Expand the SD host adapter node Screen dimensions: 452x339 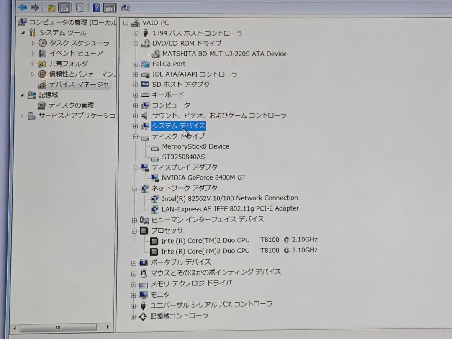pyautogui.click(x=136, y=85)
